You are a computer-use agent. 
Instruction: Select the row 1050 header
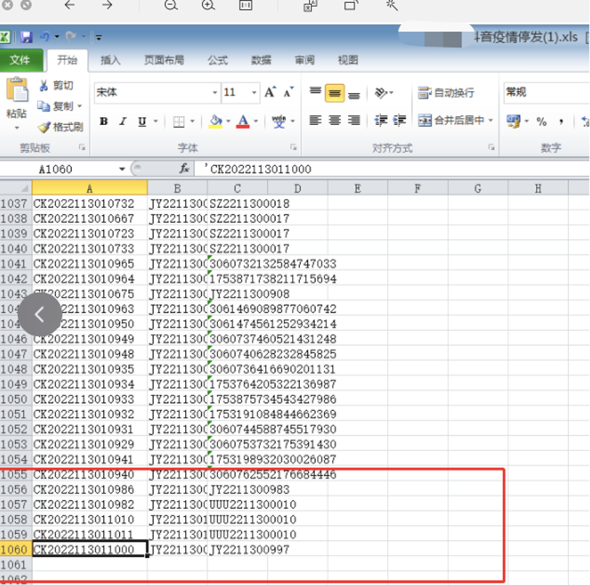coord(14,399)
